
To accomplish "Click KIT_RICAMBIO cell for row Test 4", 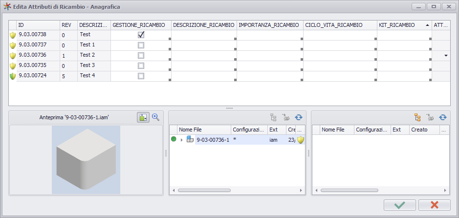I will (x=405, y=76).
